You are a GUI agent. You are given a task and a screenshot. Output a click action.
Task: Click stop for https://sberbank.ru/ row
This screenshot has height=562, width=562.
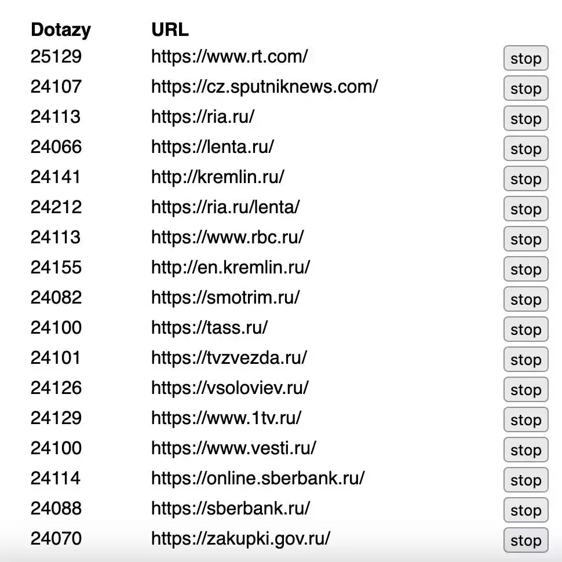coord(525,510)
